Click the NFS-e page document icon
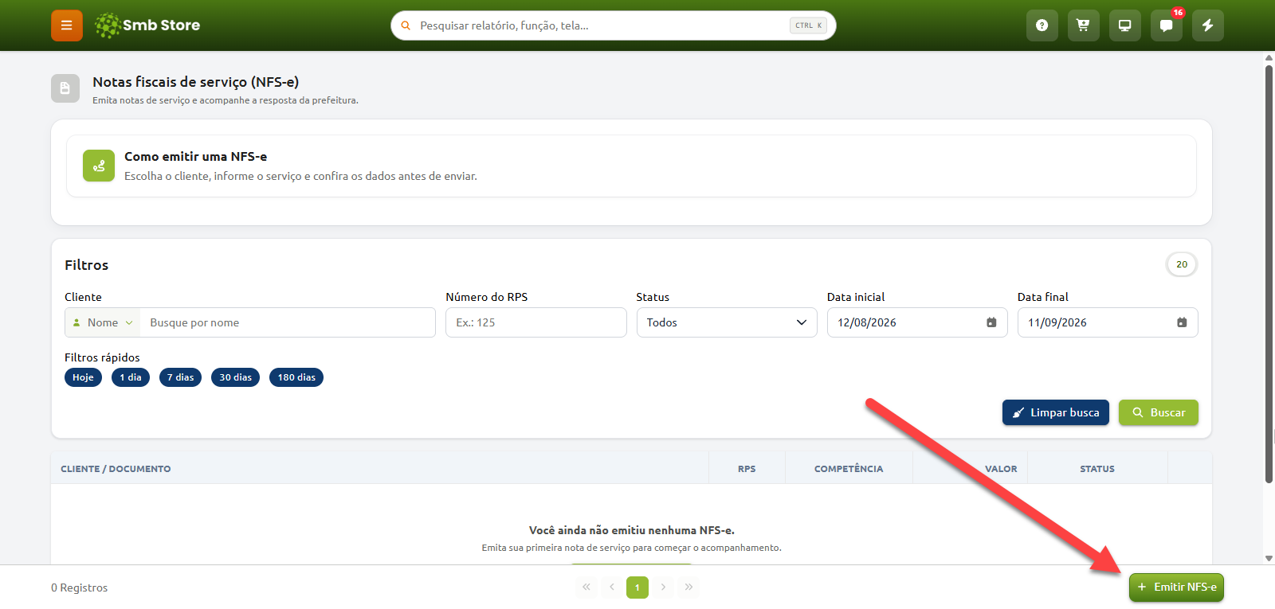This screenshot has width=1275, height=609. (65, 88)
